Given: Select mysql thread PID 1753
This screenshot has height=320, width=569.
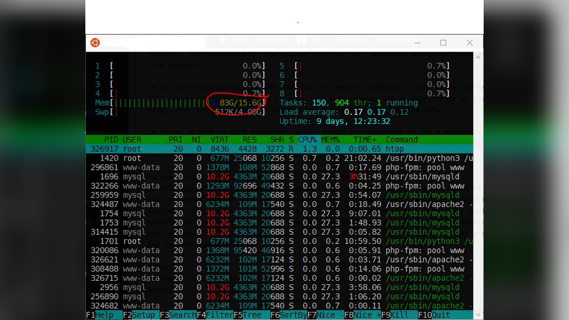Looking at the screenshot, I should (279, 223).
